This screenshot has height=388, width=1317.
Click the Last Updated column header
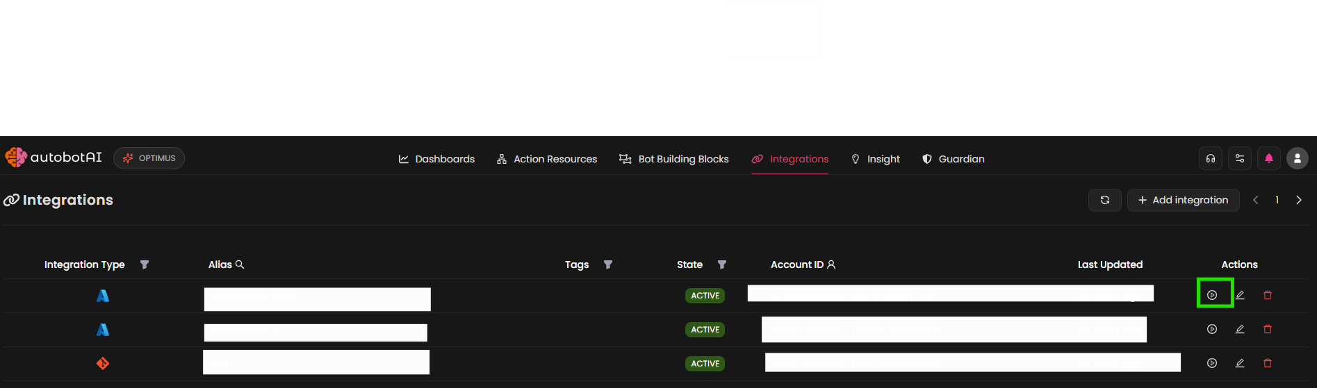pyautogui.click(x=1110, y=264)
